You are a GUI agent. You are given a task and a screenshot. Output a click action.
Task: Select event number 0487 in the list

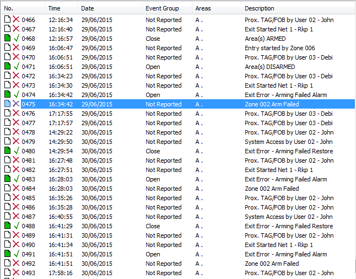[28, 217]
